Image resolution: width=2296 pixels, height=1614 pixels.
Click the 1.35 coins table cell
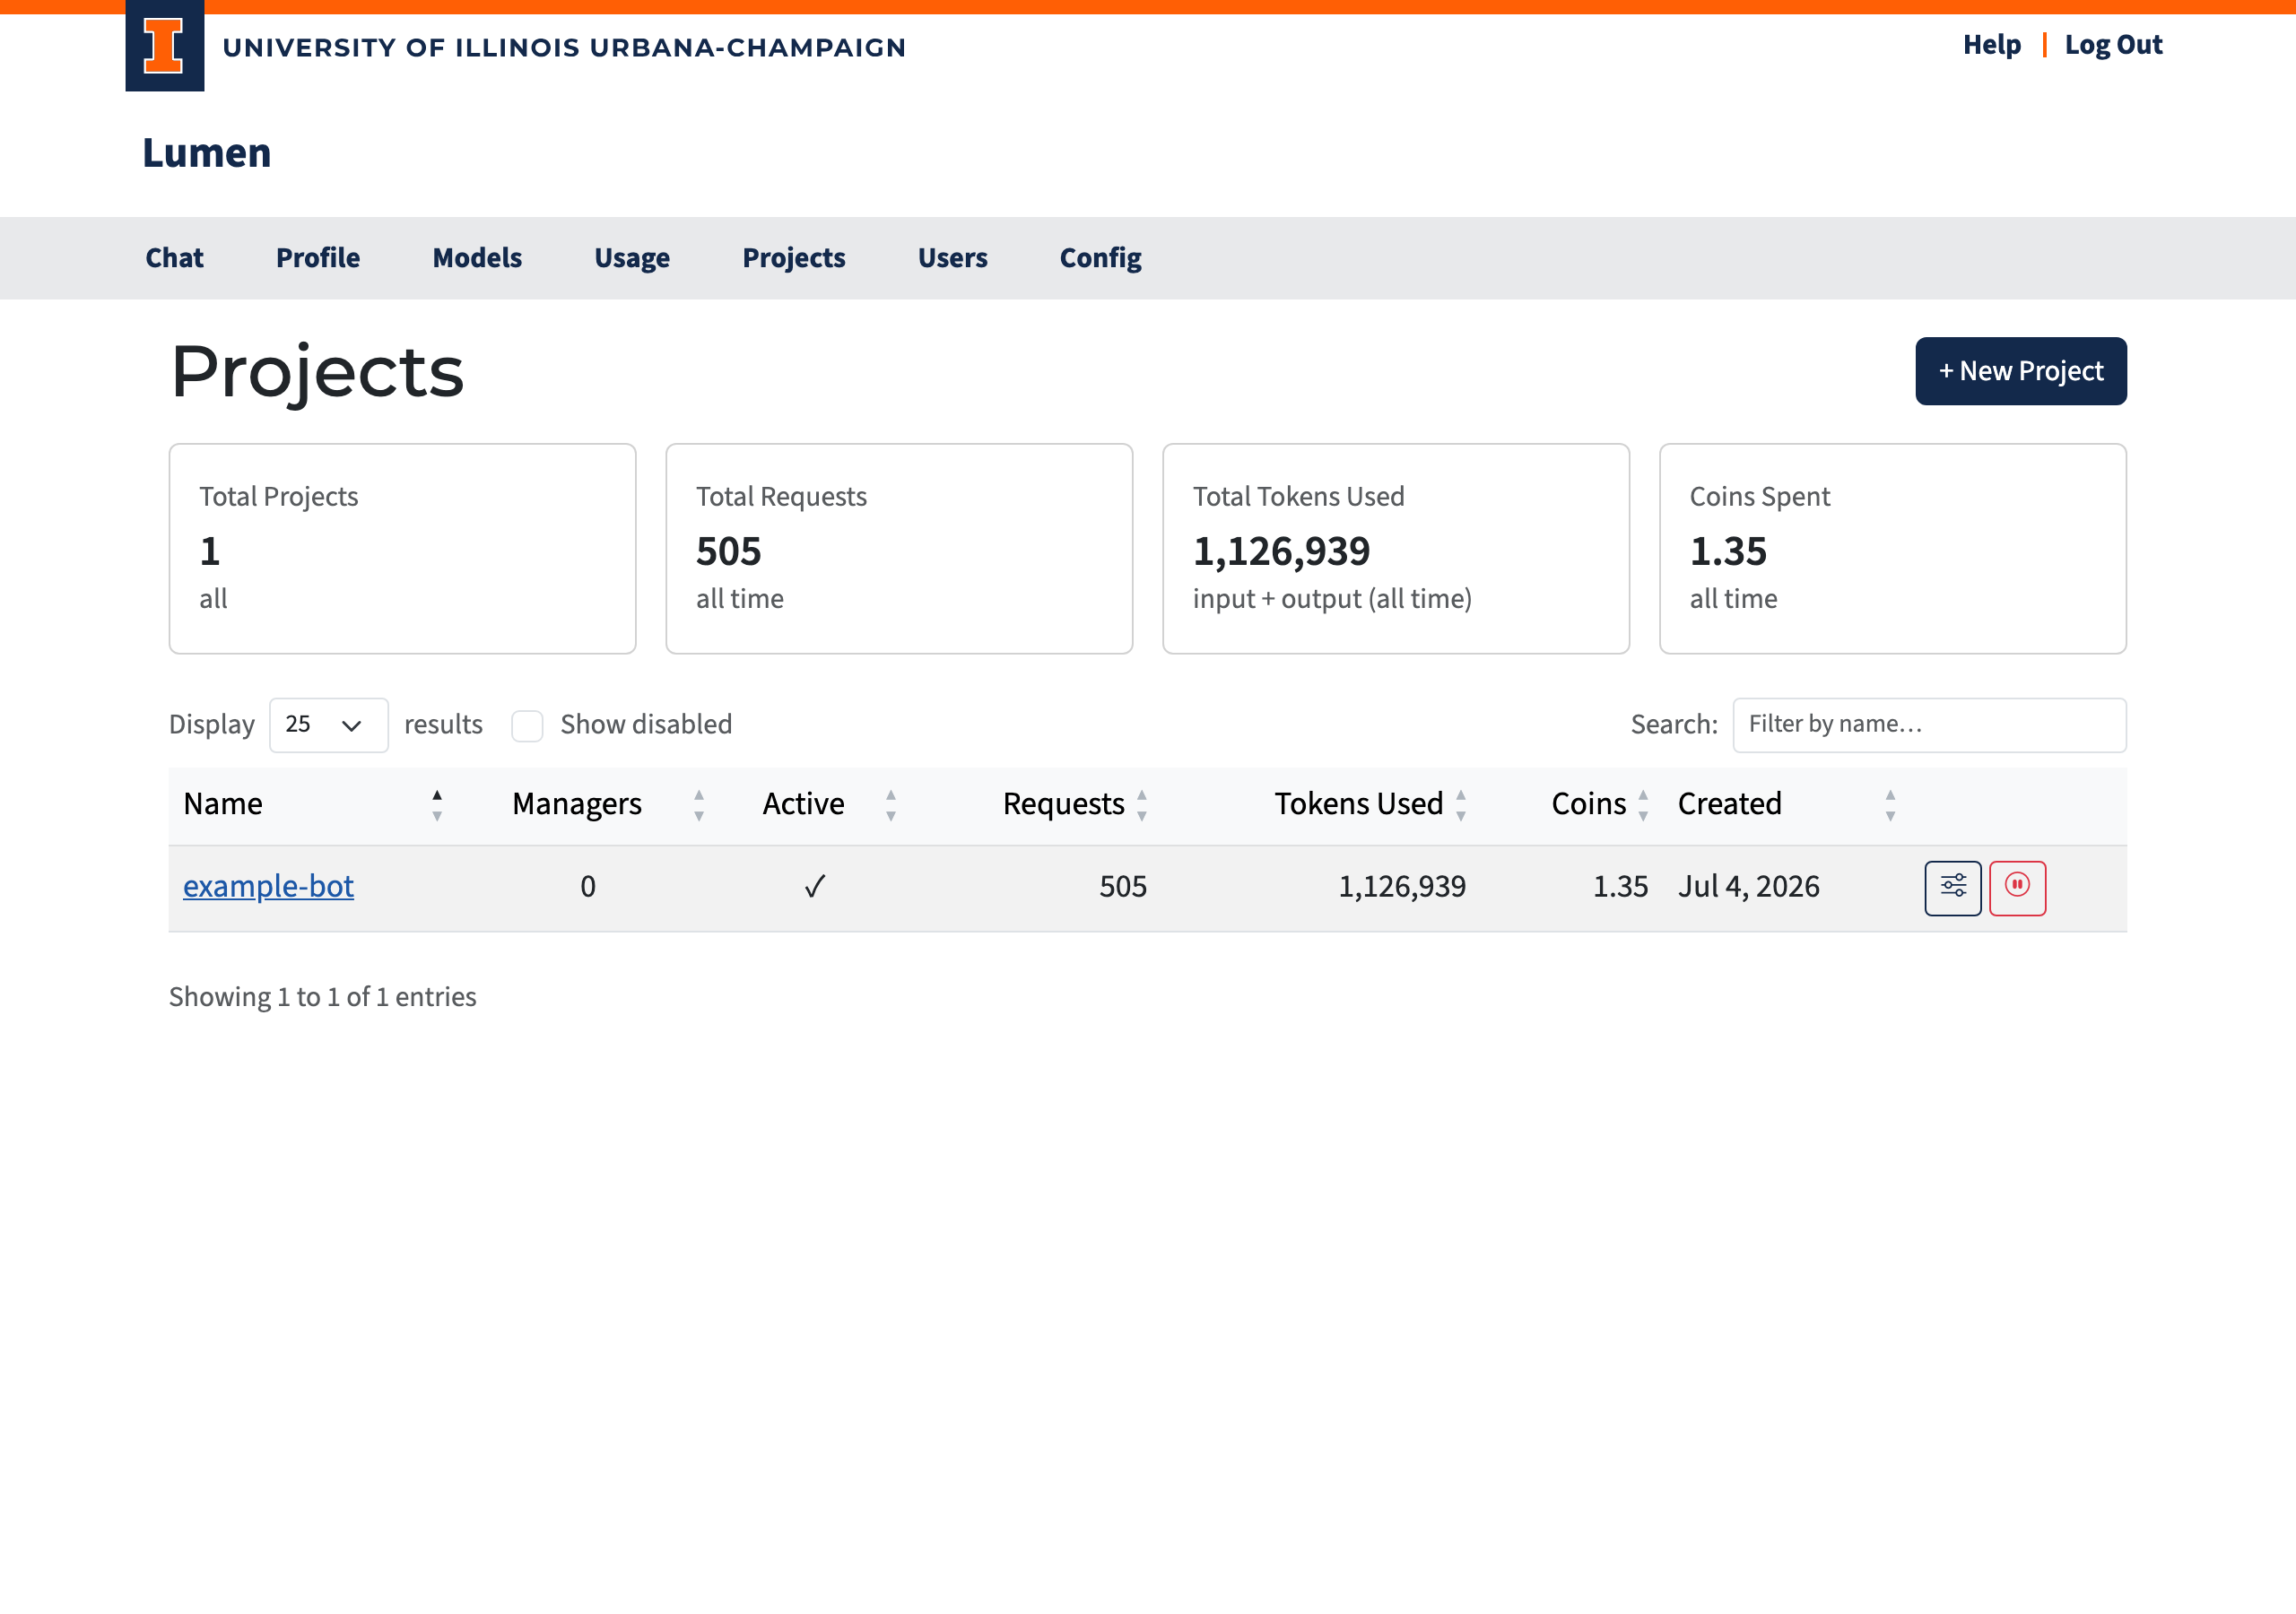[x=1620, y=887]
